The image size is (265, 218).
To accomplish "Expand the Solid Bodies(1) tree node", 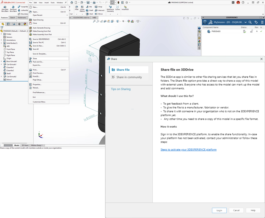I will 1,43.
